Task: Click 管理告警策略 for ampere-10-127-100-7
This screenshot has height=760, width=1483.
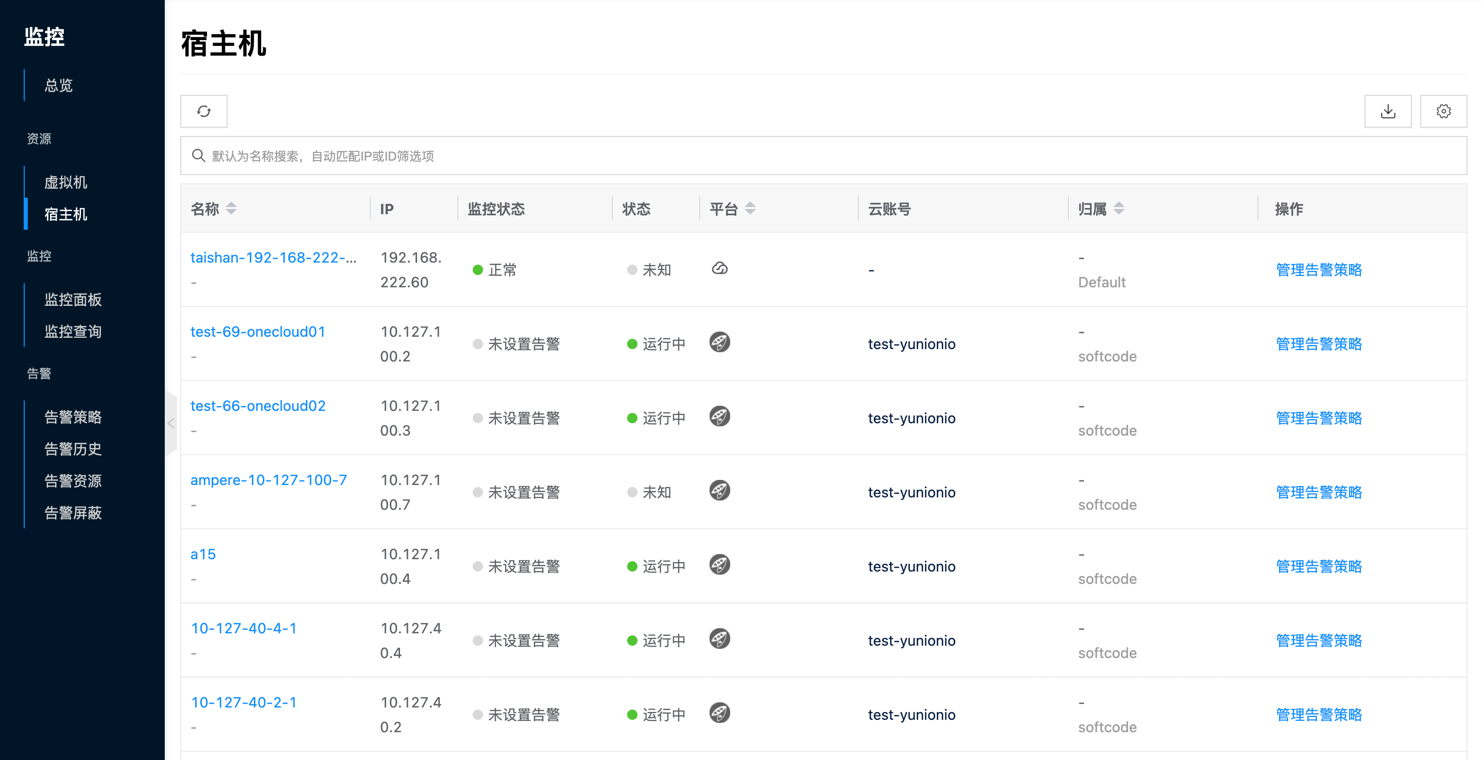Action: coord(1318,492)
